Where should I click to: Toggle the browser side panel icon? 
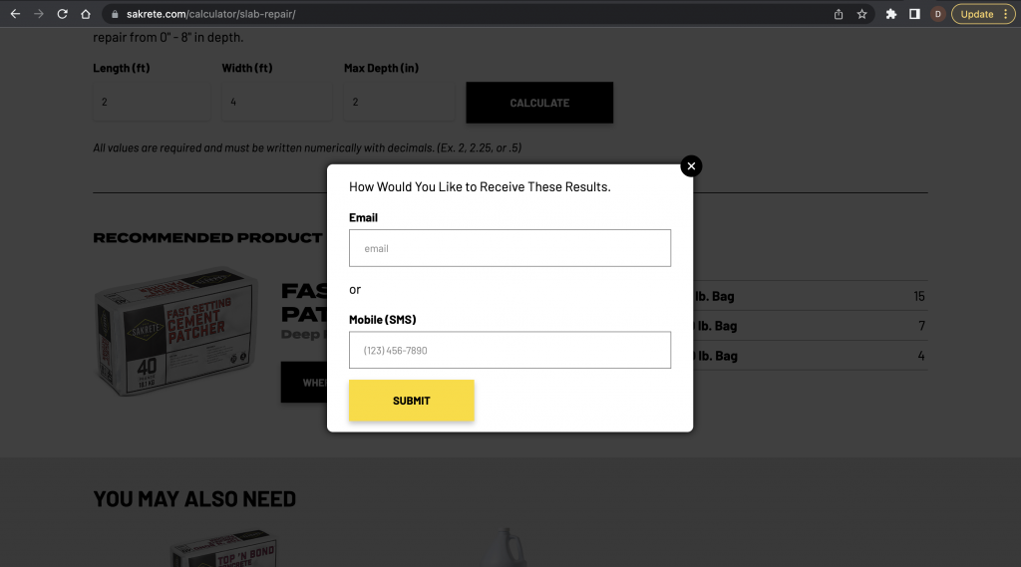pos(914,14)
